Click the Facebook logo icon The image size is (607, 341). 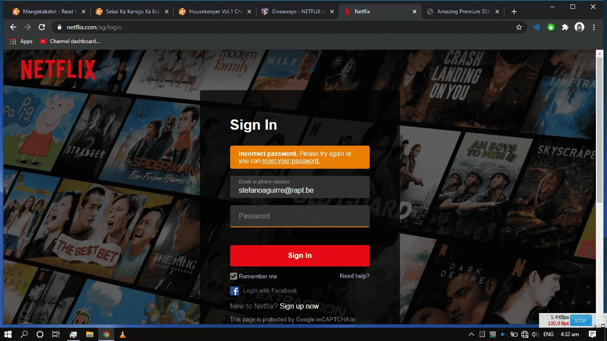[x=235, y=291]
